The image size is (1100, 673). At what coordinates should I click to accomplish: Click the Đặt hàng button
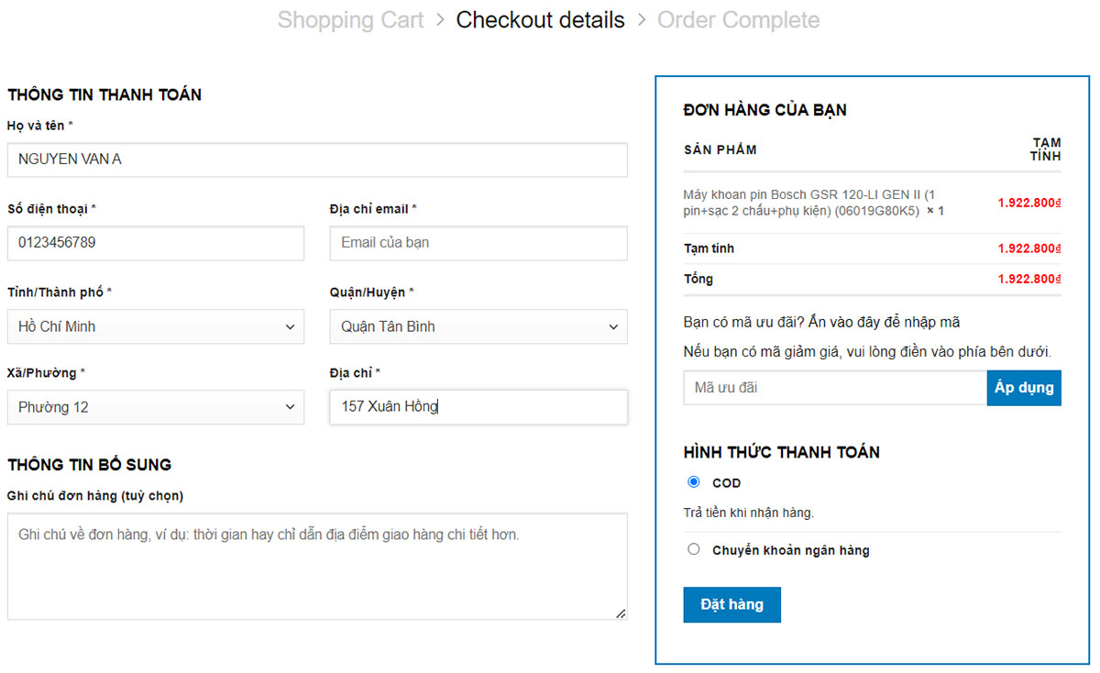[x=731, y=604]
